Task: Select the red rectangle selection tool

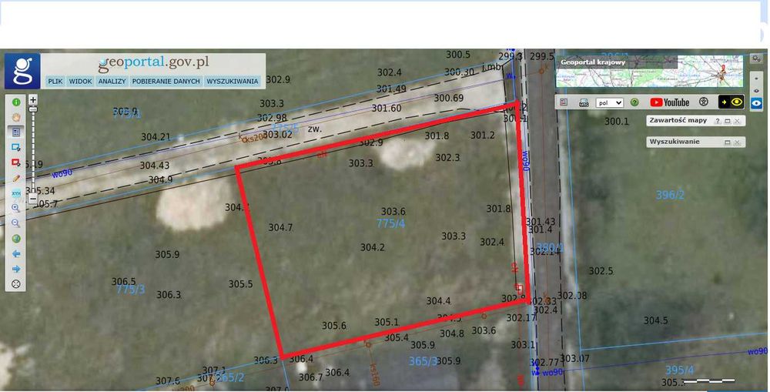Action: [16, 162]
